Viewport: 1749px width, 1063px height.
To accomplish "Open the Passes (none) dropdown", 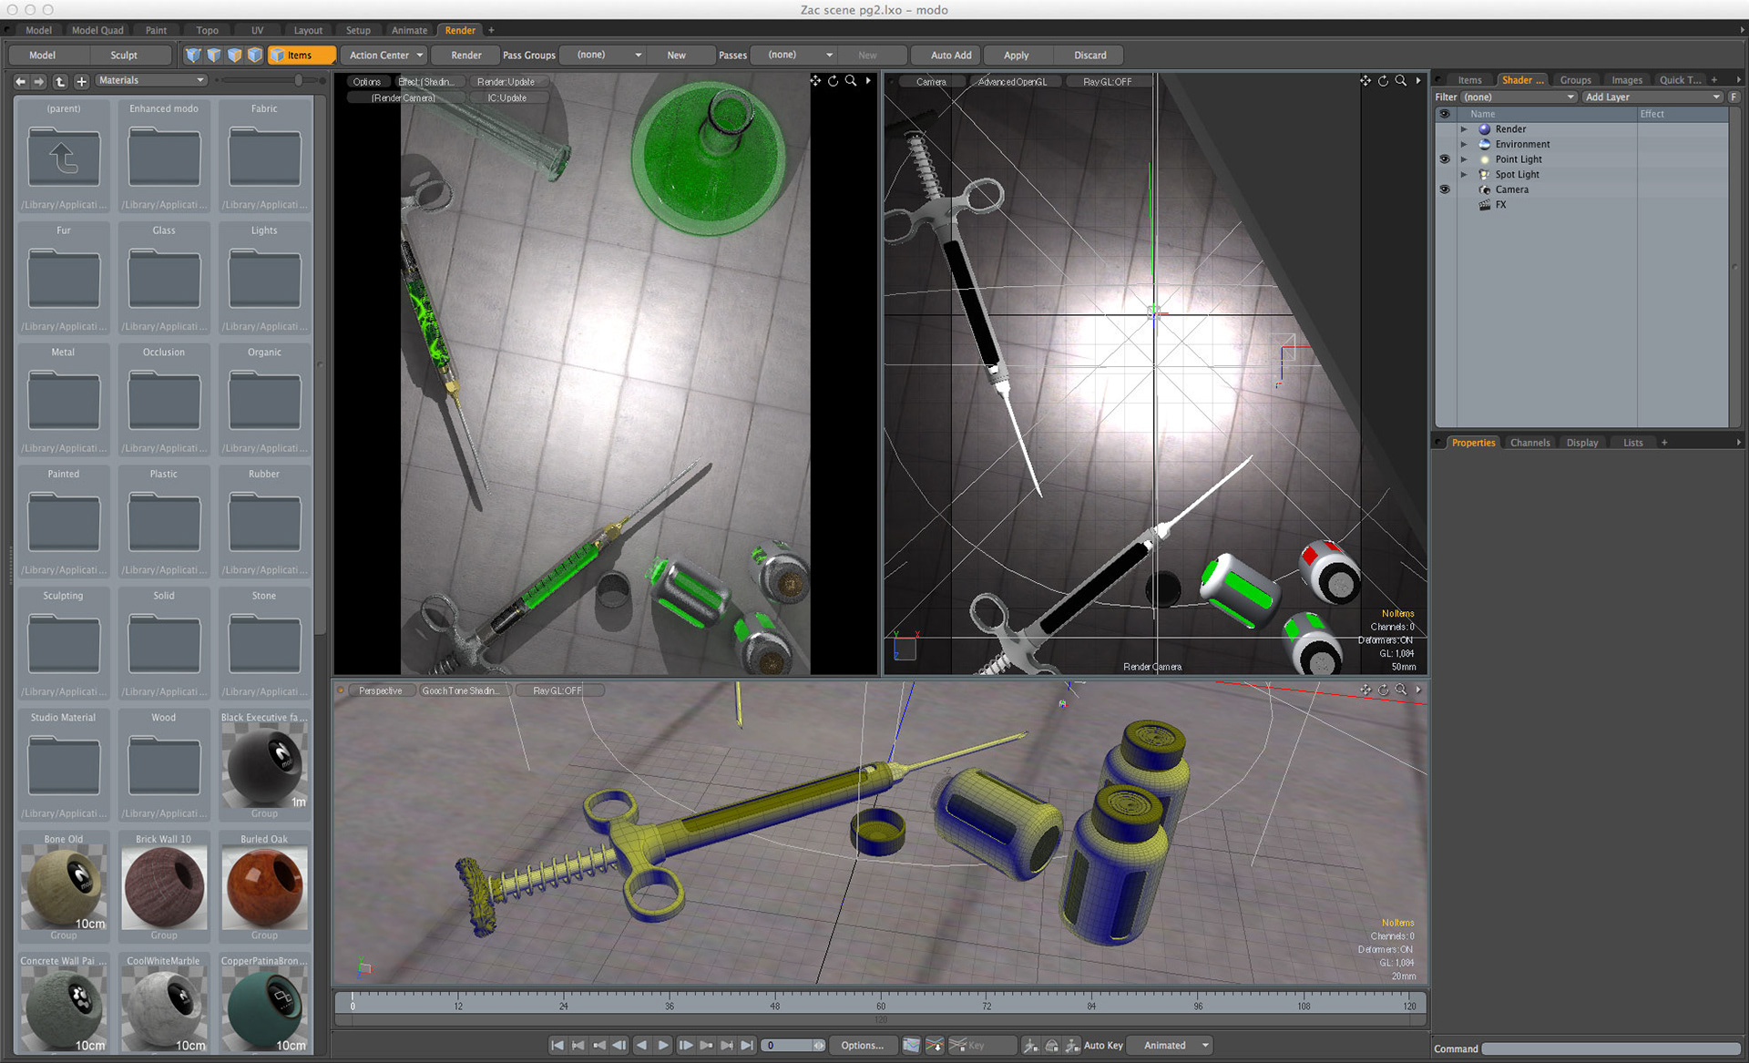I will tap(795, 56).
